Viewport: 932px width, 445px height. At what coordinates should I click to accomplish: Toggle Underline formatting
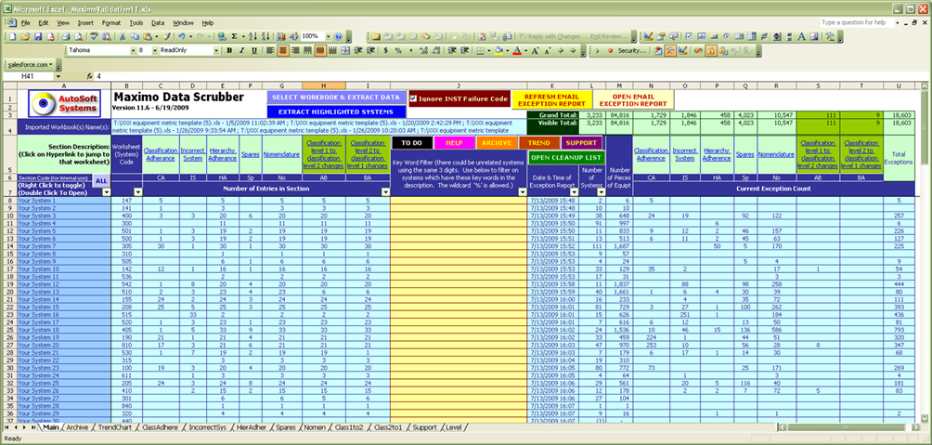[253, 50]
